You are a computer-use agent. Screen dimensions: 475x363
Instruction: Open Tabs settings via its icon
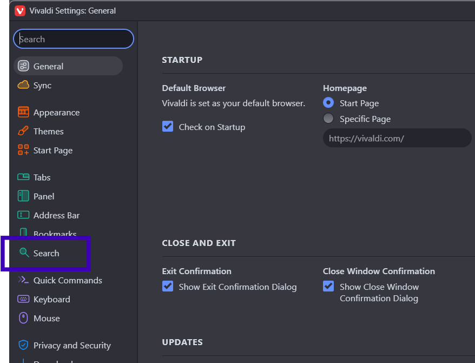point(23,177)
